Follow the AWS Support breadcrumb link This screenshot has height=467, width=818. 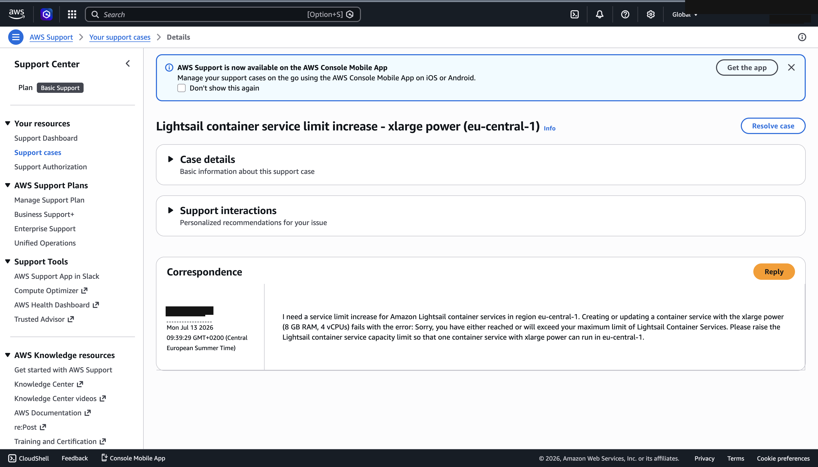tap(51, 37)
